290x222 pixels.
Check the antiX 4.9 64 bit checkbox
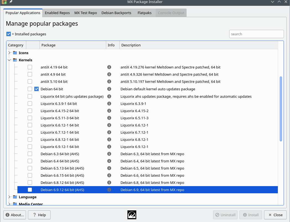click(x=30, y=74)
